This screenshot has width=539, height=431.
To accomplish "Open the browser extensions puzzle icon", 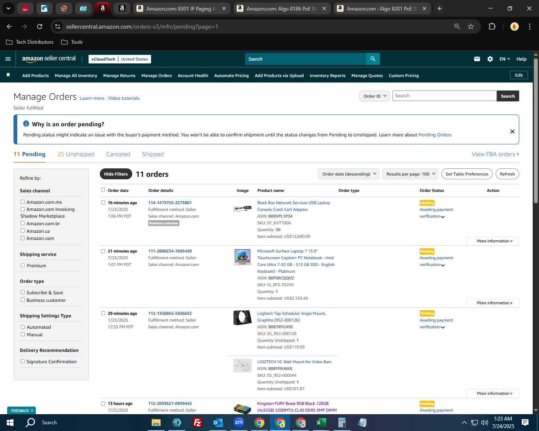I will coord(492,27).
